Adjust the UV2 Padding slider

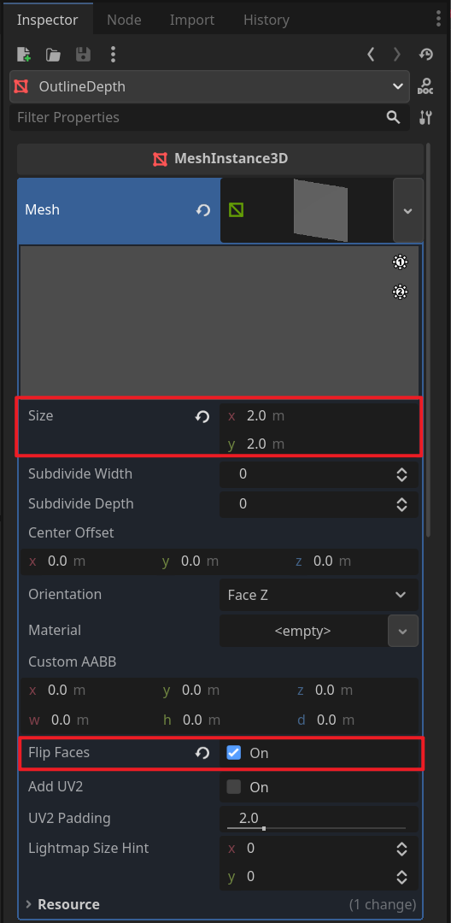316,827
